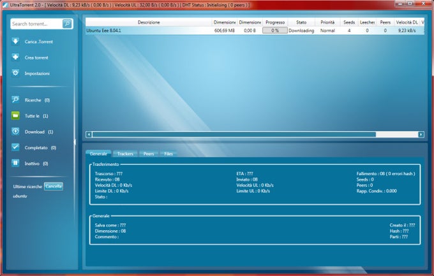The image size is (434, 276).
Task: Sort by Peers column header
Action: click(x=385, y=22)
